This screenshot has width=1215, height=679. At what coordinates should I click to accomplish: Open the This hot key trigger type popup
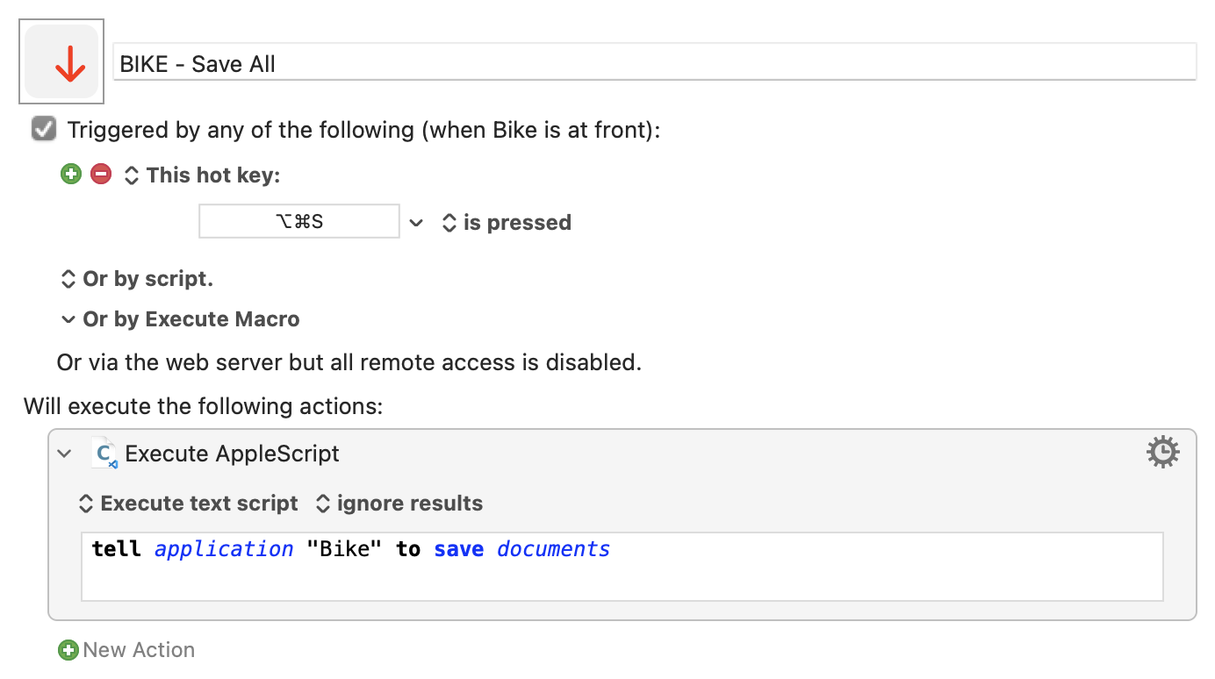[203, 175]
